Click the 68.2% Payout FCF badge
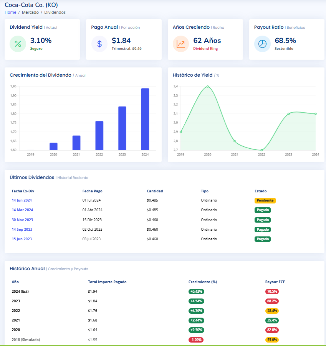This screenshot has width=326, height=346. click(272, 301)
